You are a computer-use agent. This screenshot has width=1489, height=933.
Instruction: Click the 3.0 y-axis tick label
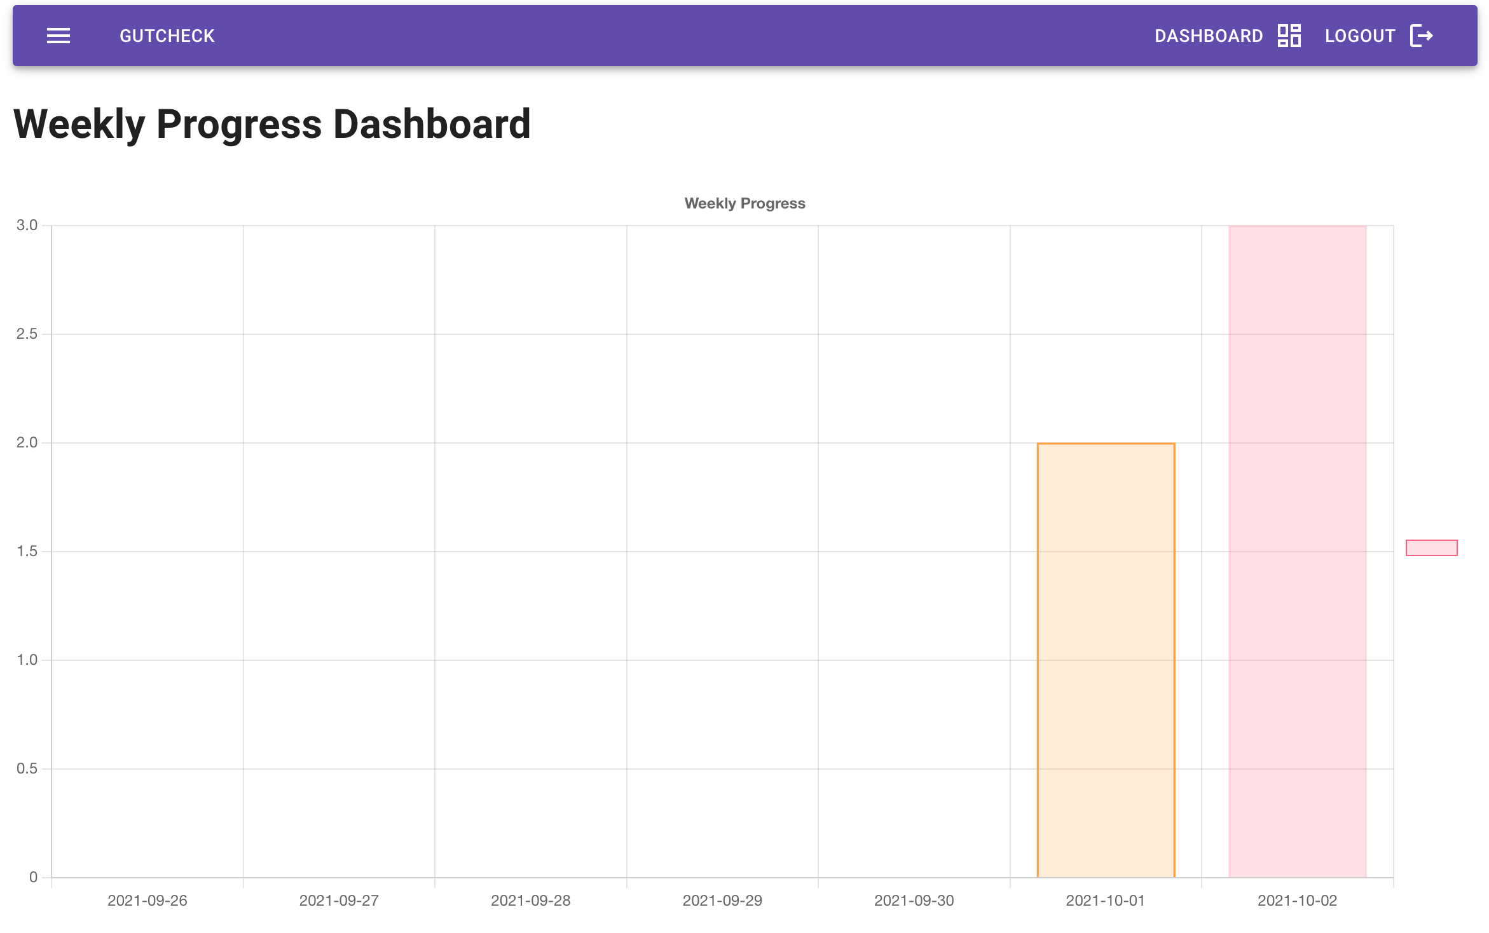(x=27, y=225)
